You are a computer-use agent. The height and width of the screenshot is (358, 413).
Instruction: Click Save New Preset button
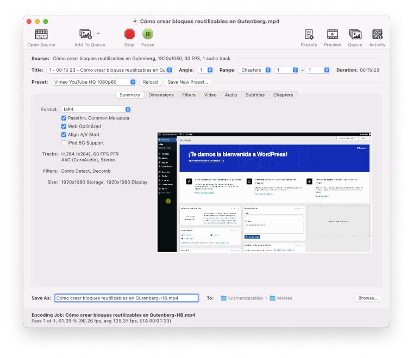(188, 82)
